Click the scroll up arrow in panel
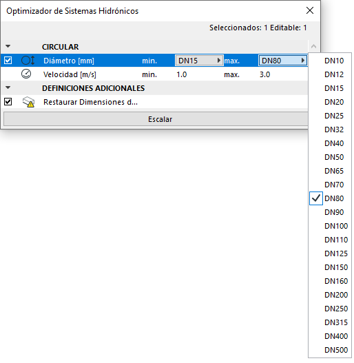This screenshot has height=363, width=354. (x=314, y=46)
